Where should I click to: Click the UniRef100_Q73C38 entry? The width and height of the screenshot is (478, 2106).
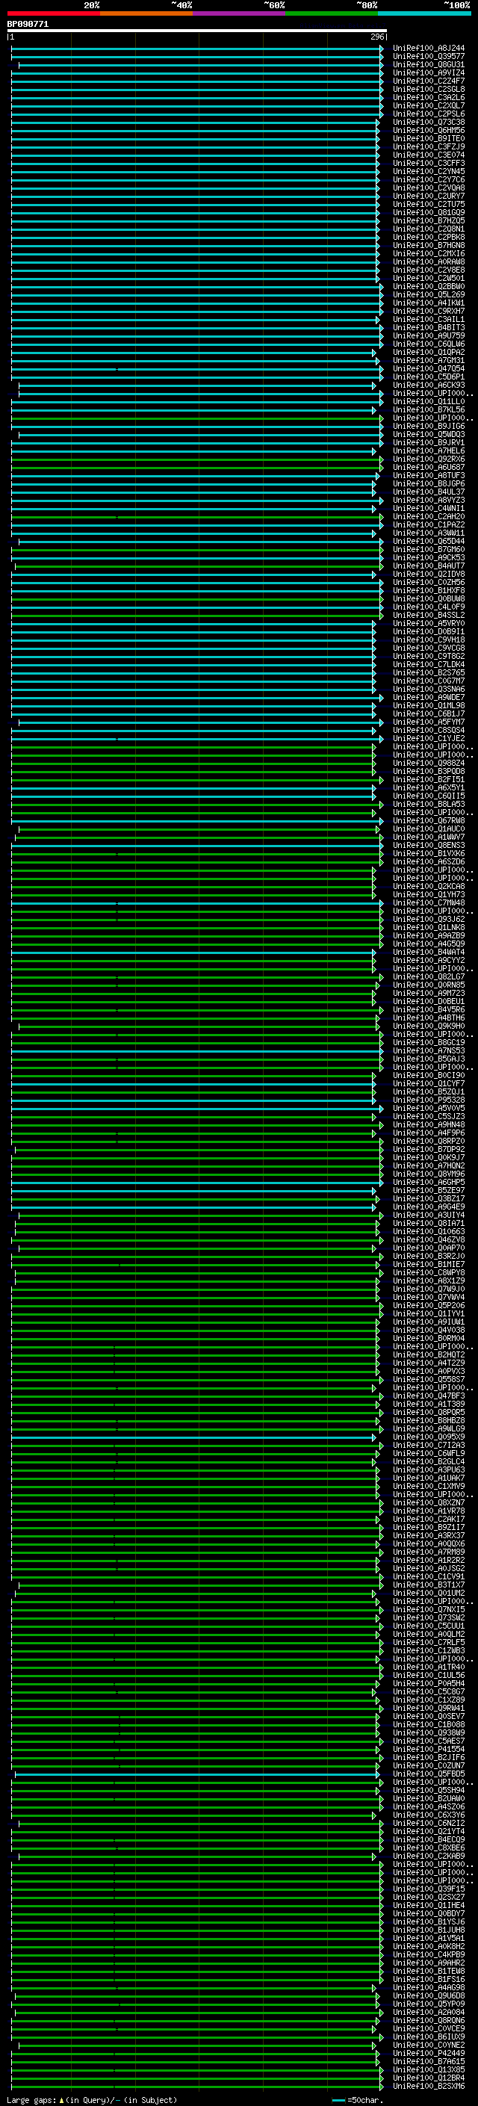click(429, 123)
